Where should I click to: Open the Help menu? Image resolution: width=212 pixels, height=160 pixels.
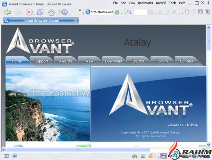click(182, 3)
